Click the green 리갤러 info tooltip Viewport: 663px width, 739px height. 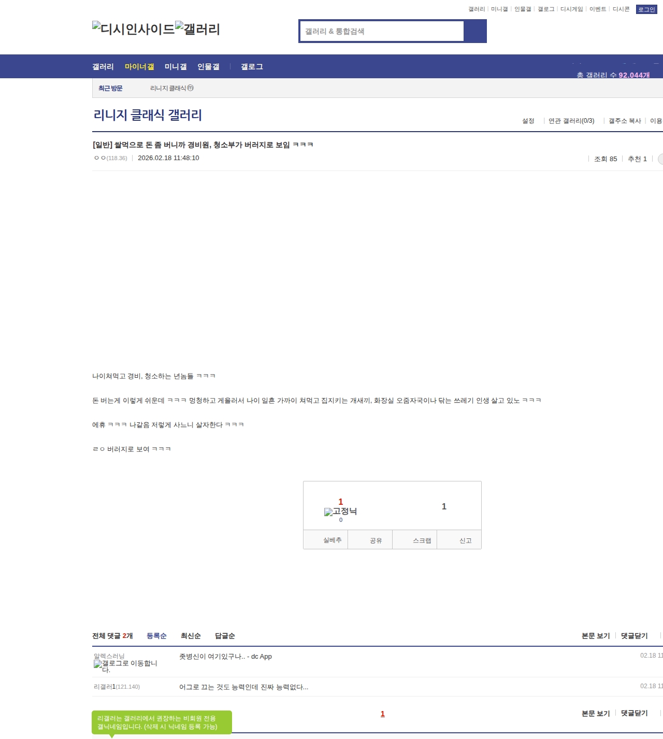coord(162,722)
